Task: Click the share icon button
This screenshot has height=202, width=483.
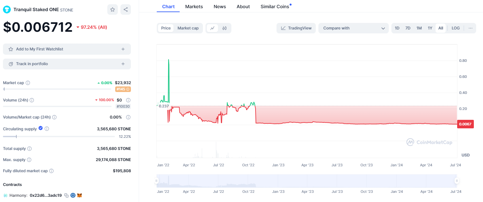Action: tap(126, 9)
